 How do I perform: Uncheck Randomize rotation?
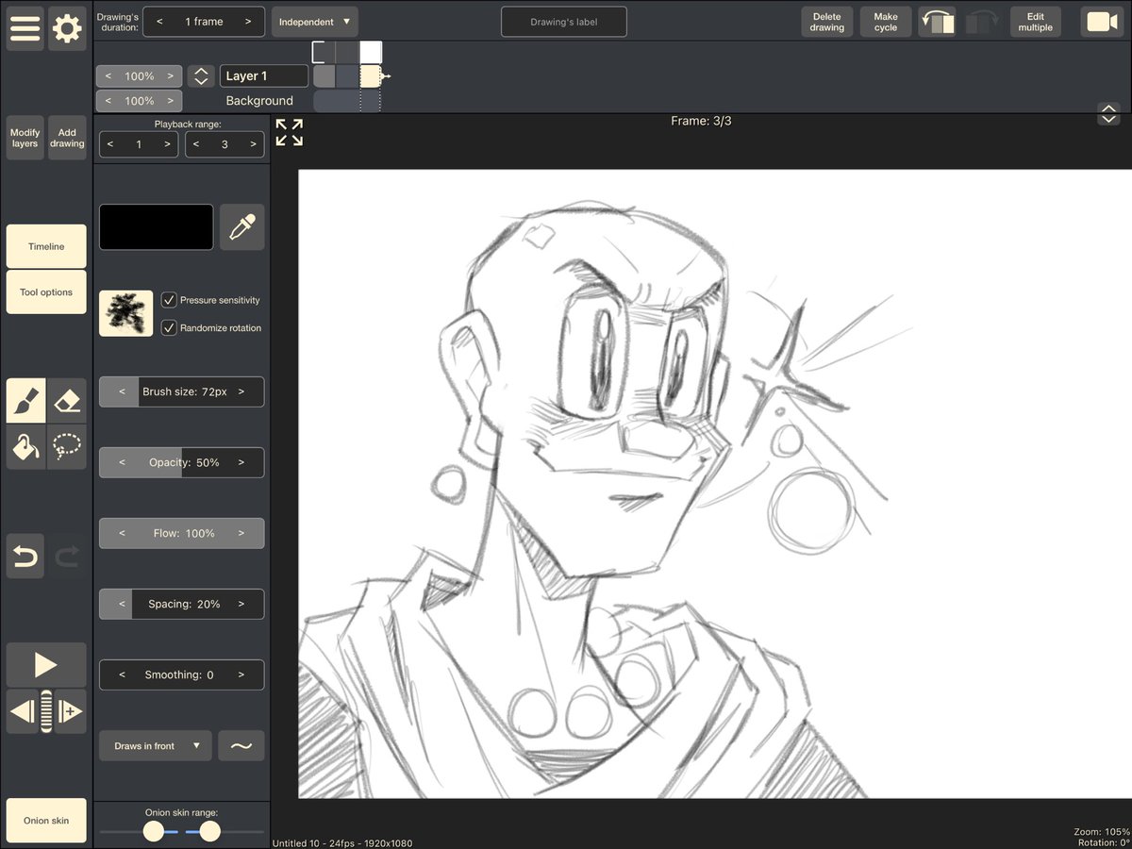169,327
